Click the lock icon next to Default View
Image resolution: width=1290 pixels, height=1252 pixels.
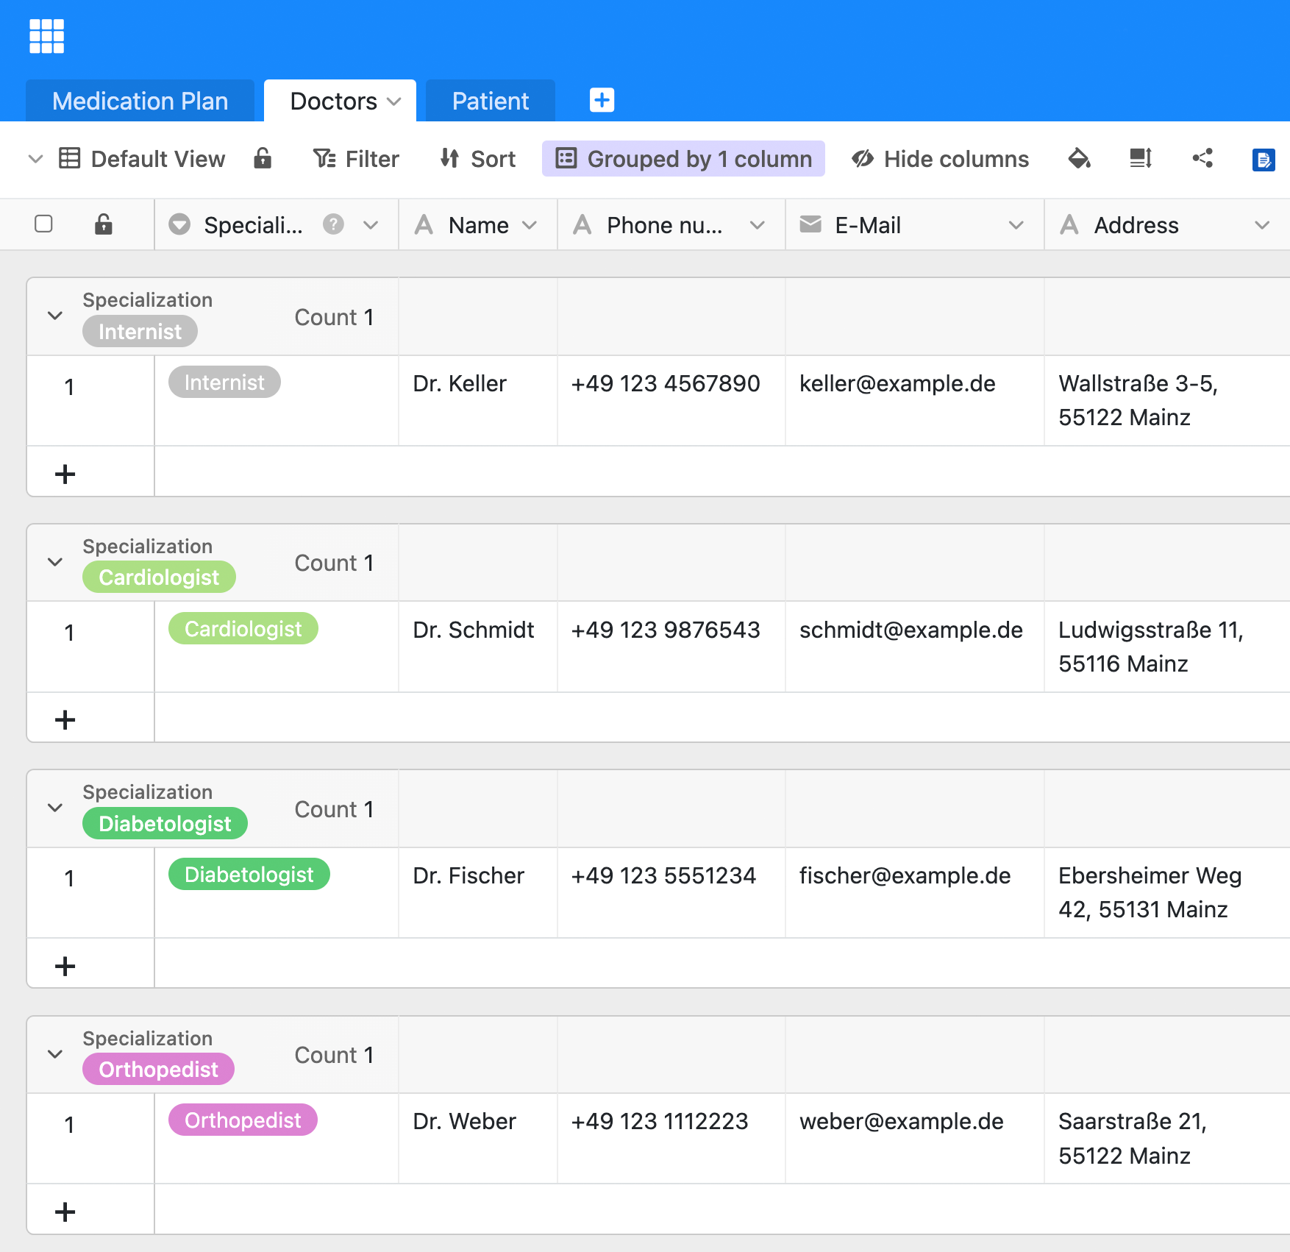(263, 158)
